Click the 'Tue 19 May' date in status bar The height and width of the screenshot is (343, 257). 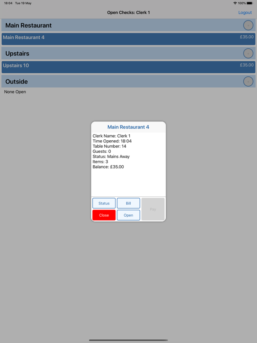click(23, 3)
